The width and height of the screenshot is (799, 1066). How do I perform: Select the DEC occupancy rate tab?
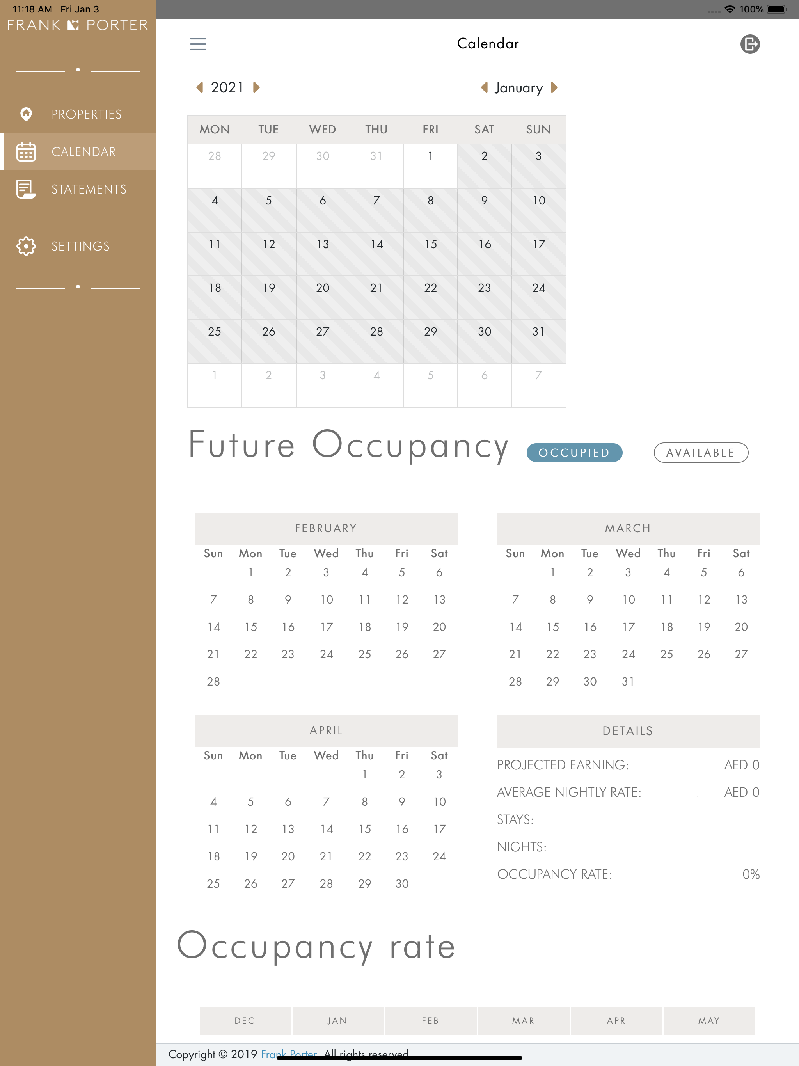(x=245, y=1020)
